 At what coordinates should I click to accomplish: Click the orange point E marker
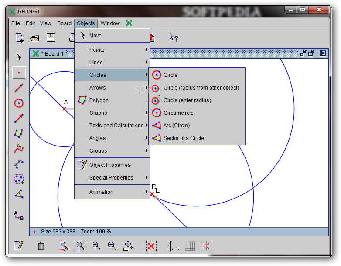pyautogui.click(x=156, y=197)
